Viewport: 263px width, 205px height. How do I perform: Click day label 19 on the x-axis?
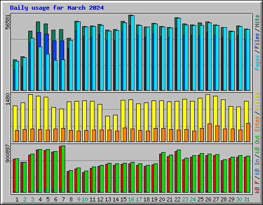coord(154,199)
